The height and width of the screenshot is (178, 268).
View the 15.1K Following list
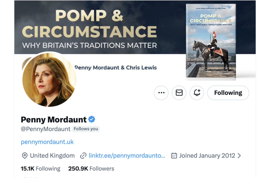point(40,169)
